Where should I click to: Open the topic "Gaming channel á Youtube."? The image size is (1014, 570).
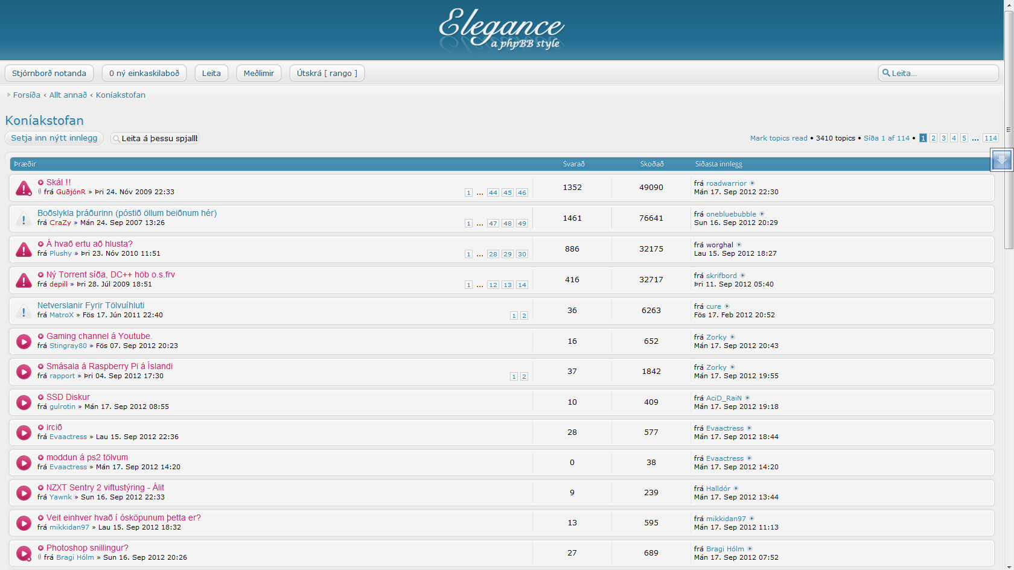click(x=99, y=336)
